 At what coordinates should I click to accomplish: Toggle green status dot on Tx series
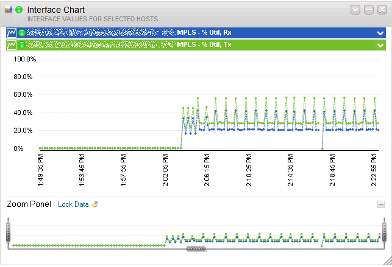pyautogui.click(x=22, y=45)
